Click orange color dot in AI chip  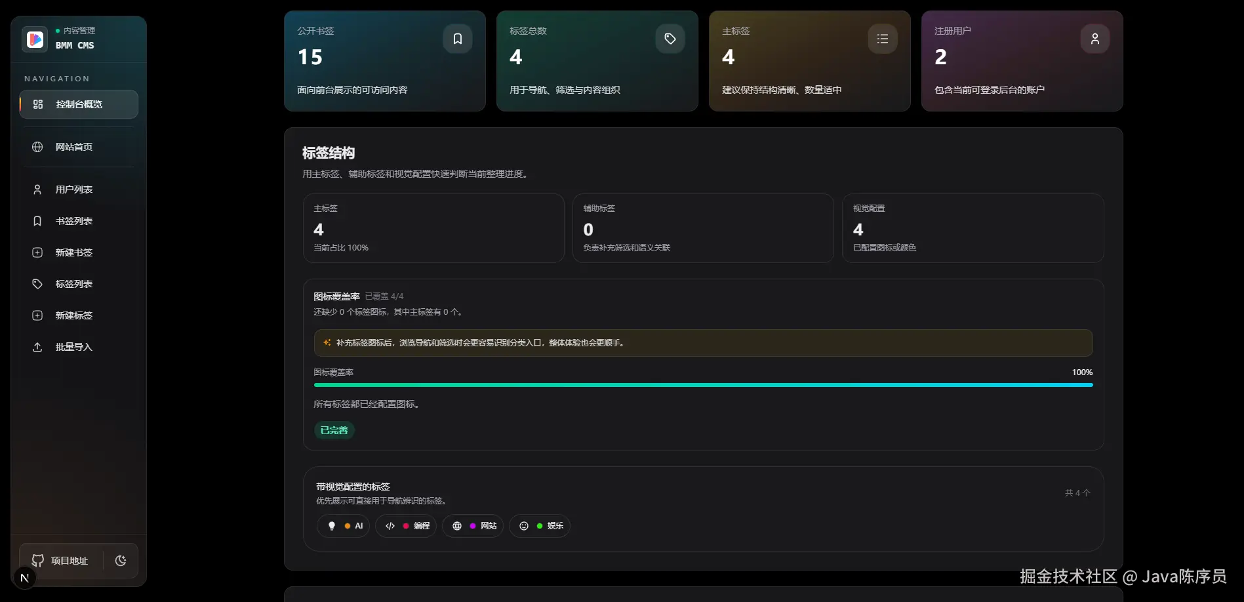(348, 526)
